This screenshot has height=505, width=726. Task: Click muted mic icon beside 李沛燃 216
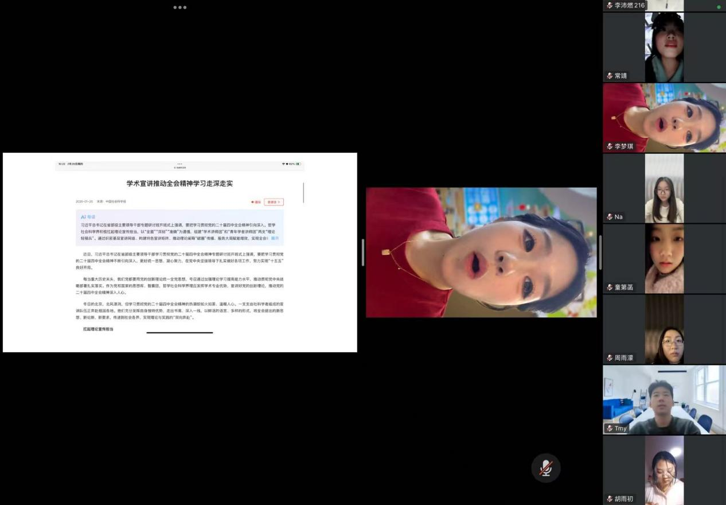point(610,5)
